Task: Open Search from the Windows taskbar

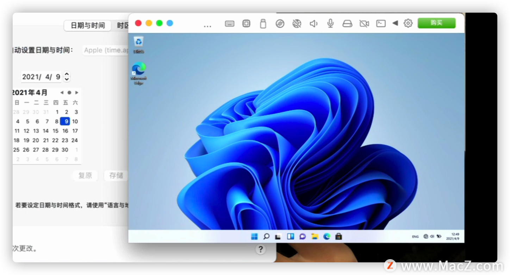Action: click(266, 237)
